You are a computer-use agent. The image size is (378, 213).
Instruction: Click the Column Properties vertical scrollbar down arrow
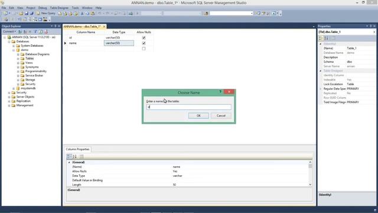[310, 185]
